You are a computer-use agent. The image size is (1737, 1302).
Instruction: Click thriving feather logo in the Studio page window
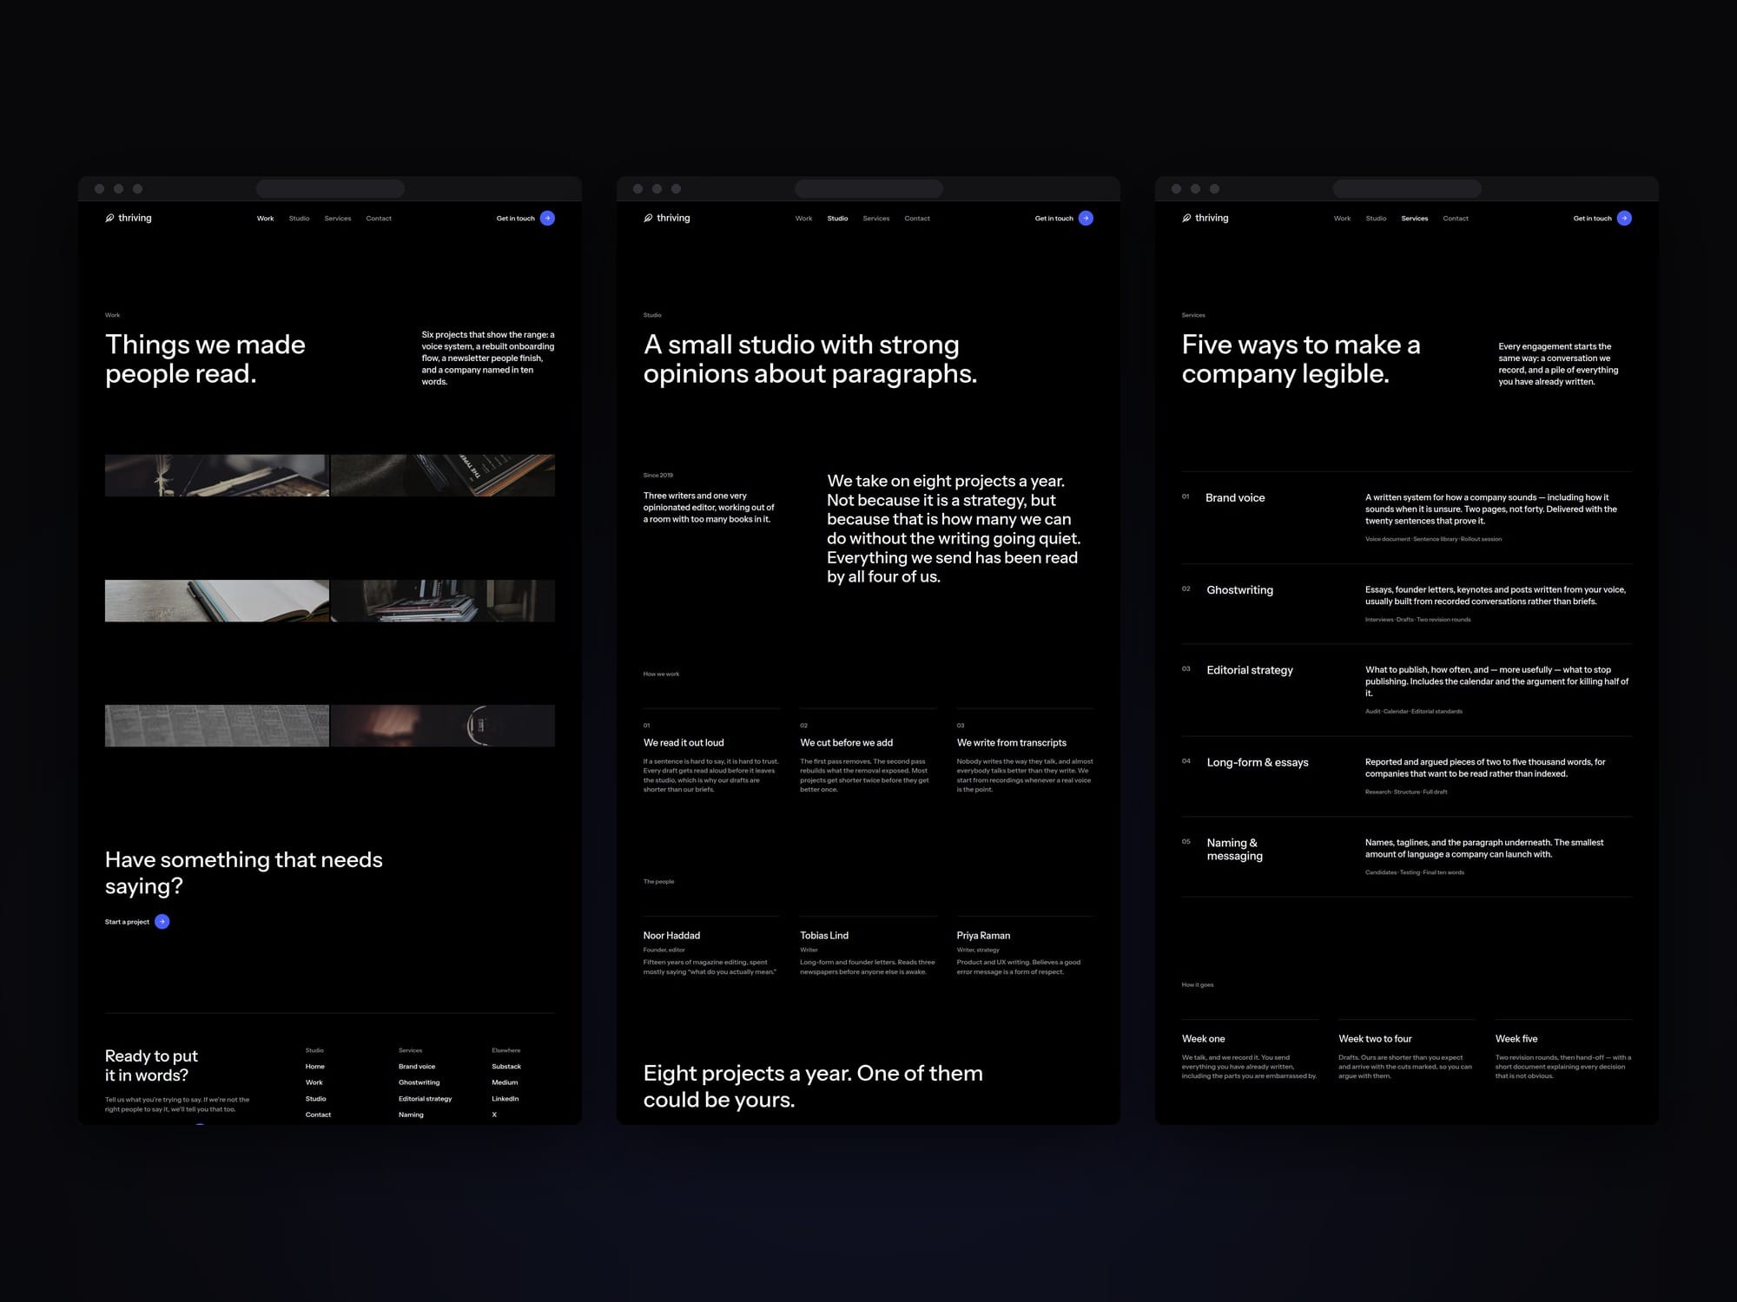tap(667, 218)
